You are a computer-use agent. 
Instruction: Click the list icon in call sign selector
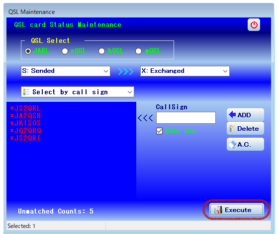[x=26, y=92]
